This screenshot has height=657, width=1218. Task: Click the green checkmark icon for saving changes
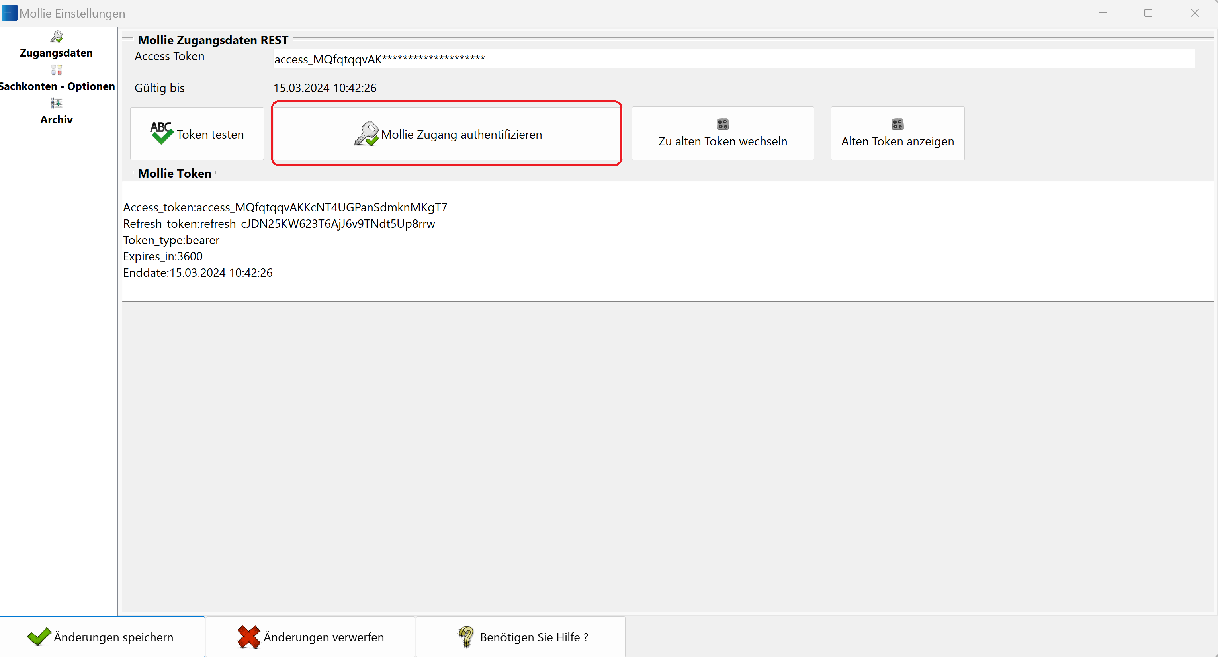pos(39,636)
